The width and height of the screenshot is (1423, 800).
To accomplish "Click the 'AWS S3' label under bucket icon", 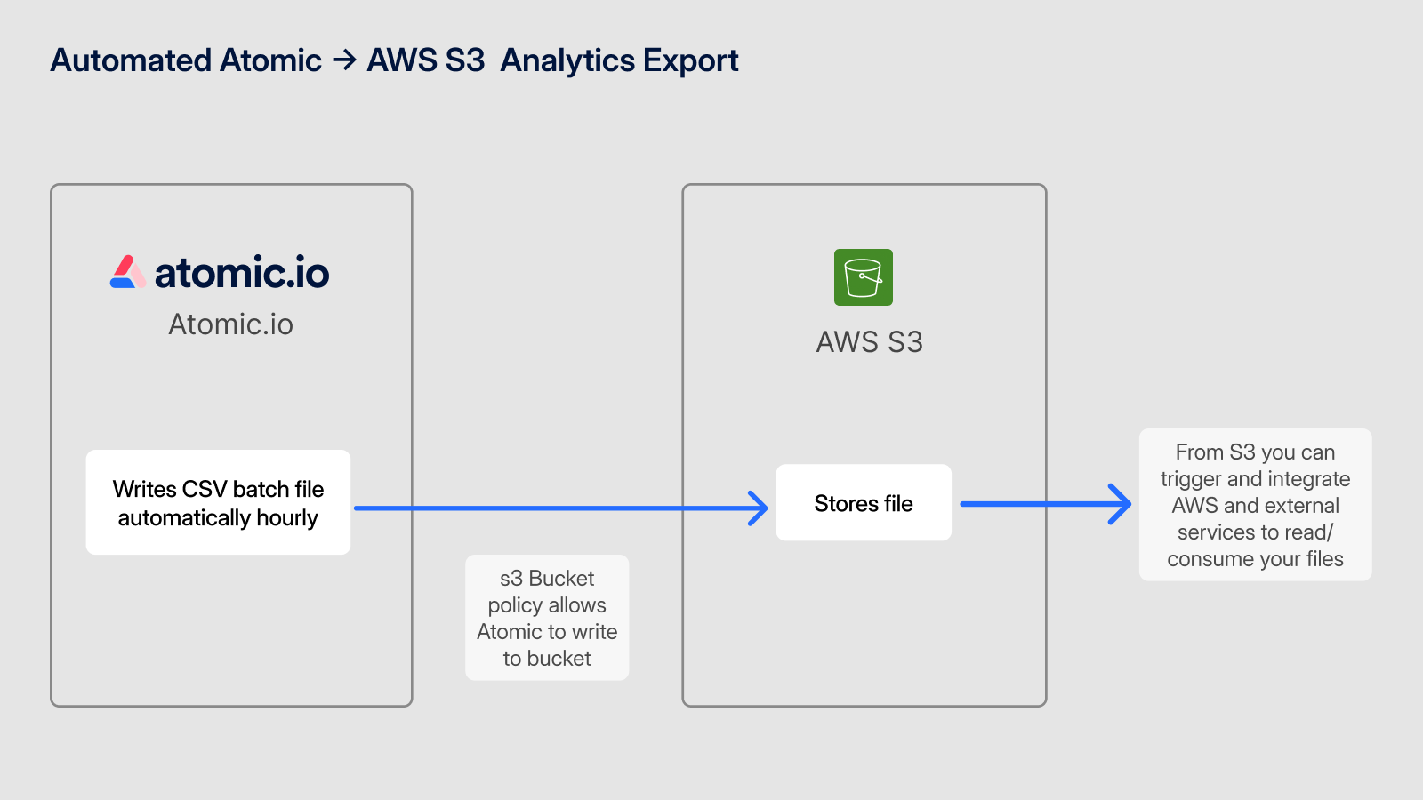I will coord(869,342).
